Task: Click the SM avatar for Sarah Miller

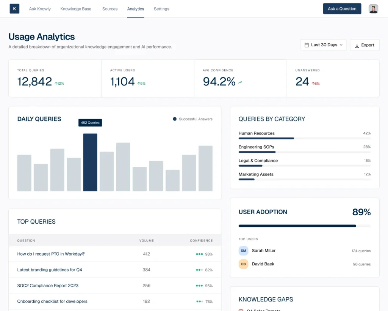Action: coord(244,251)
